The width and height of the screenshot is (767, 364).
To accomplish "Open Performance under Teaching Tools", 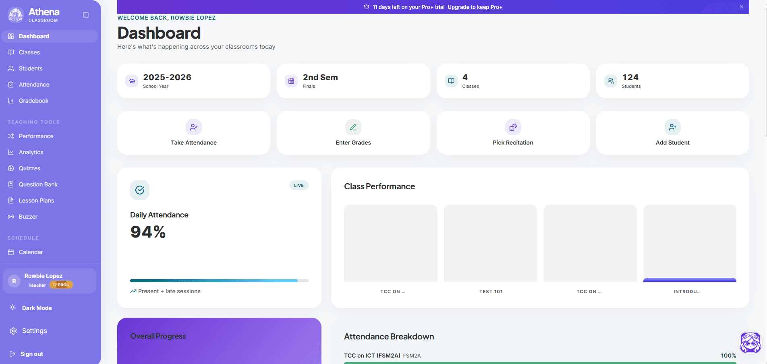I will pos(50,136).
